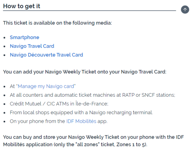Open the "Manage my Navigo card" link
The image size is (190, 150).
46,86
